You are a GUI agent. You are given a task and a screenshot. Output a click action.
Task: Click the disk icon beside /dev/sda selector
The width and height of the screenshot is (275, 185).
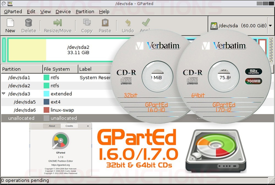tap(214, 26)
